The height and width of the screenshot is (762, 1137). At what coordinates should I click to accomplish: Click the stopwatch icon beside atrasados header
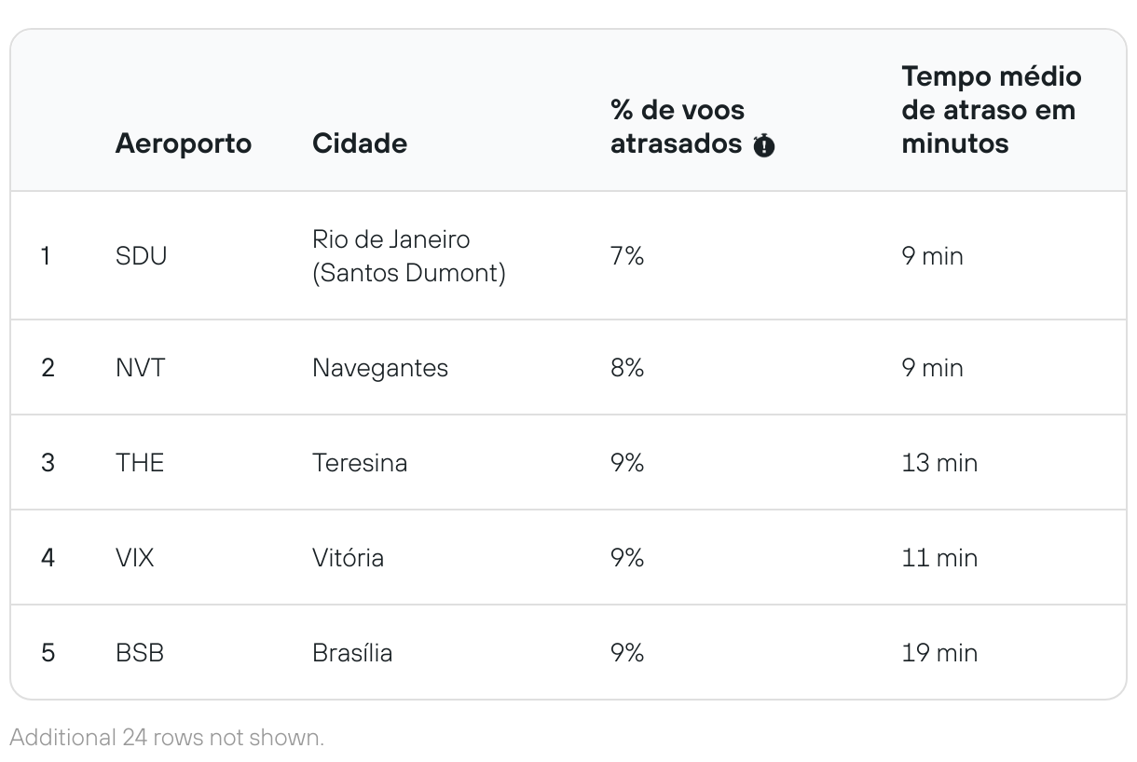pyautogui.click(x=763, y=145)
